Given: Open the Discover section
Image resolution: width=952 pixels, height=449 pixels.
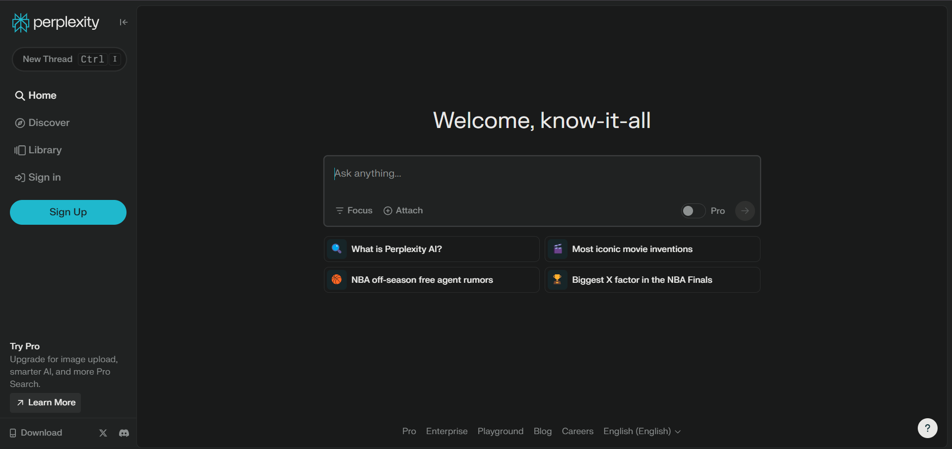Looking at the screenshot, I should click(48, 123).
